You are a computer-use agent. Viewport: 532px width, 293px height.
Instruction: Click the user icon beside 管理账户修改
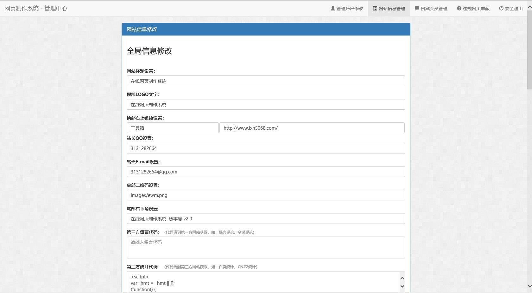[x=332, y=8]
